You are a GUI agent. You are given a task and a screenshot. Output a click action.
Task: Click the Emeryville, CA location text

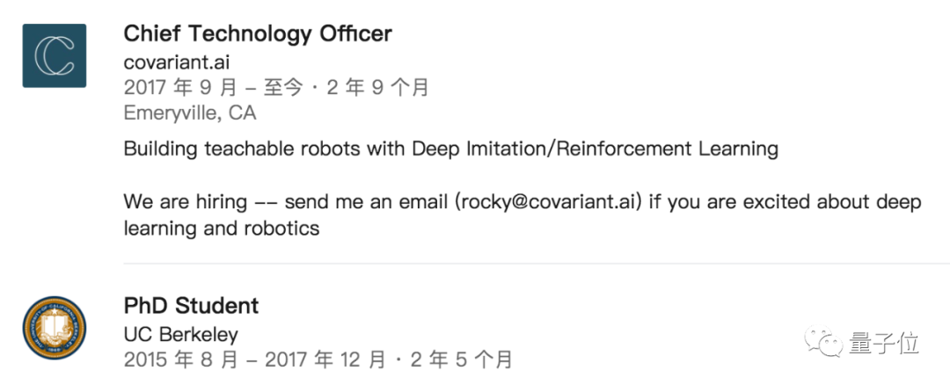[190, 113]
